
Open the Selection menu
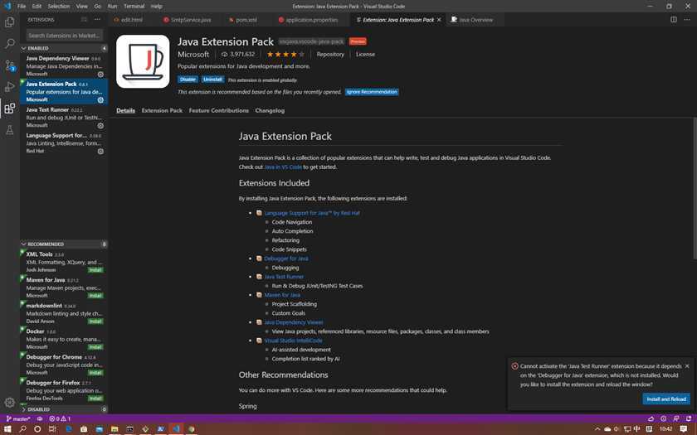59,7
